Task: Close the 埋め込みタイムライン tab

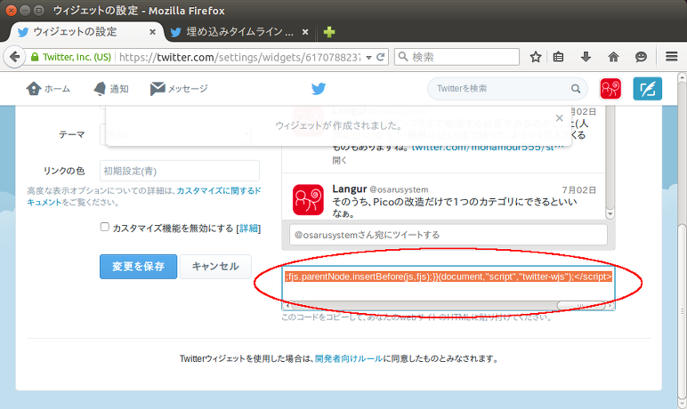Action: (305, 32)
